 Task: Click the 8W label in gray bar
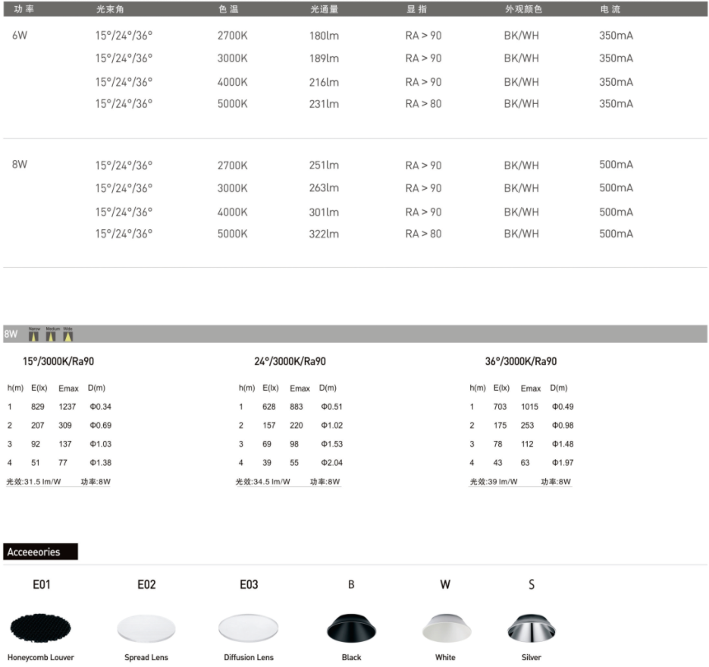[x=11, y=335]
